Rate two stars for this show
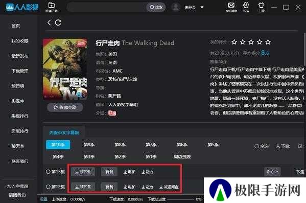Image resolution: width=306 pixels, height=203 pixels. [x=243, y=42]
